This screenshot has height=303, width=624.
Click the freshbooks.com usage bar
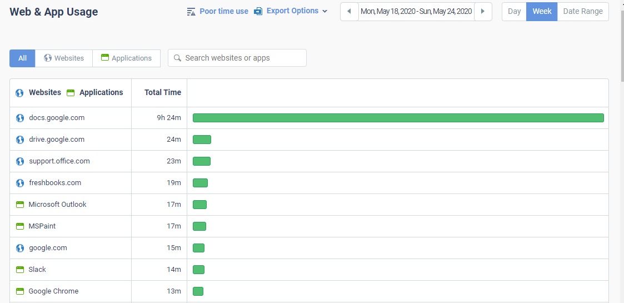click(200, 183)
